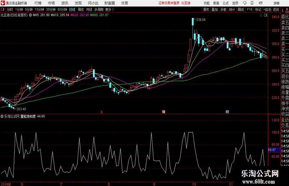Click the MA60: 281.87 label

click(x=99, y=15)
